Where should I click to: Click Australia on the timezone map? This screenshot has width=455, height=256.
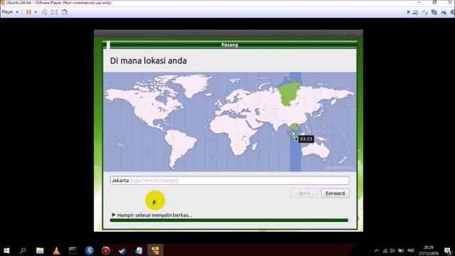(x=316, y=151)
